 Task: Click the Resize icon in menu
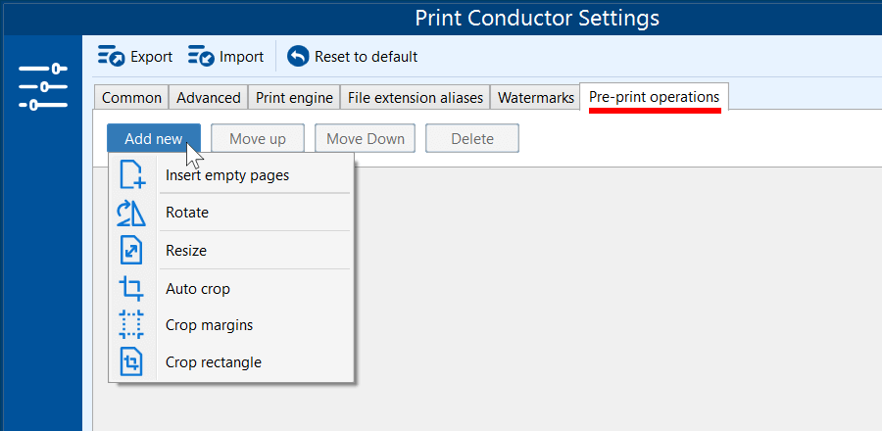[131, 251]
